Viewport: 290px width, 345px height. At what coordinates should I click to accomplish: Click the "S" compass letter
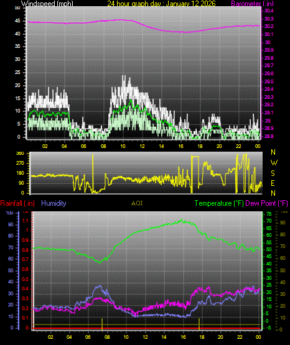(x=273, y=173)
